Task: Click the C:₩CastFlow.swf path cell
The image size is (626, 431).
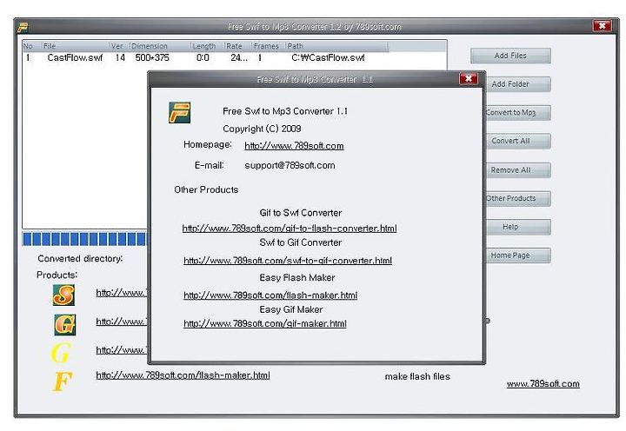Action: (x=328, y=58)
